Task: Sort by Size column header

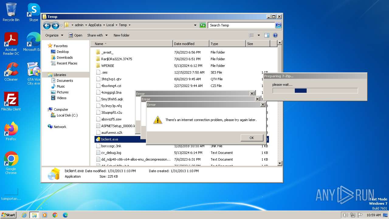Action: (x=258, y=44)
